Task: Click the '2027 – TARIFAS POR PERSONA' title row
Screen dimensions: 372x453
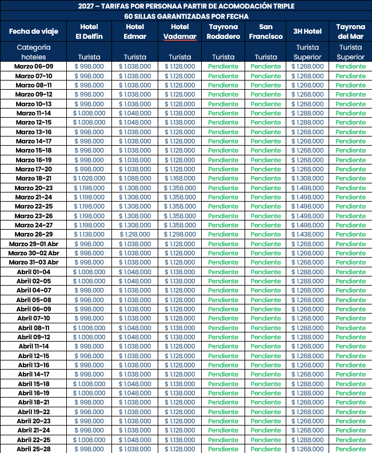Action: tap(186, 6)
